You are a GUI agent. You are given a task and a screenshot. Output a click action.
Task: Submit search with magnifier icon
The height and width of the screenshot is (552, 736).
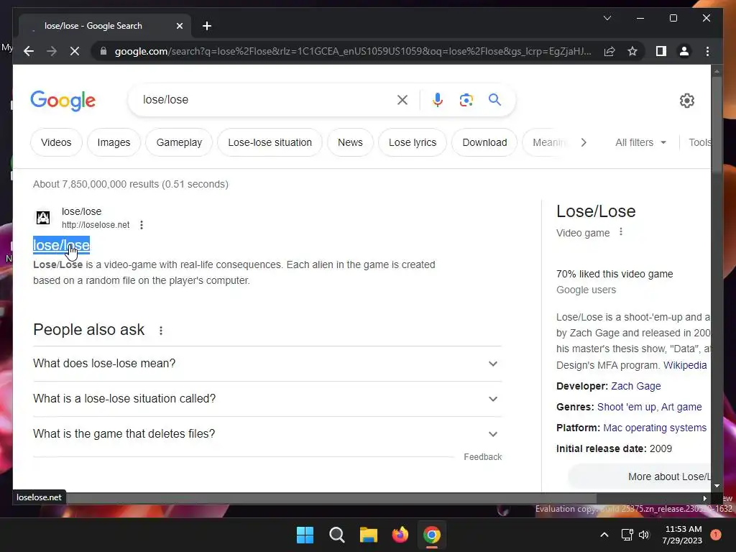coord(494,100)
